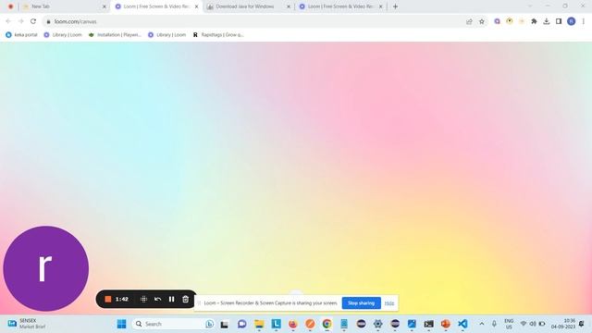Toggle the Chrome side panel
This screenshot has width=592, height=333.
coord(559,21)
